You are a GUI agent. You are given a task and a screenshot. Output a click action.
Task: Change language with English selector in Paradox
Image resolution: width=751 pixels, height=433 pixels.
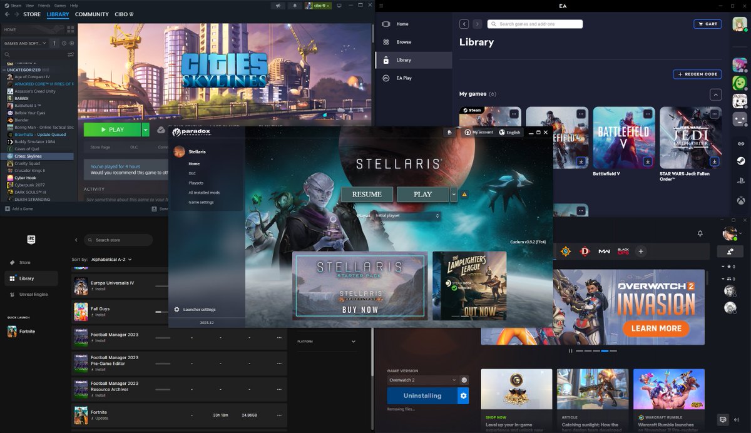[509, 132]
